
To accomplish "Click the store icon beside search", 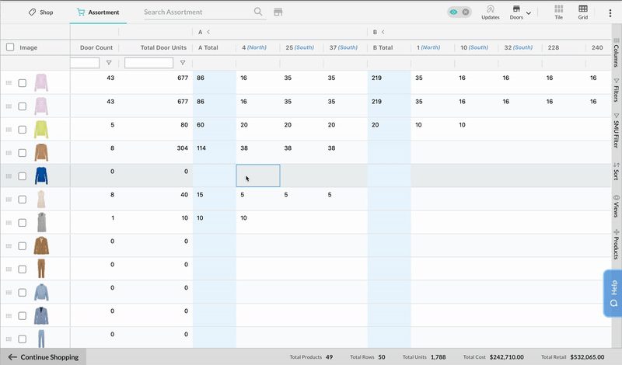I will [x=278, y=12].
